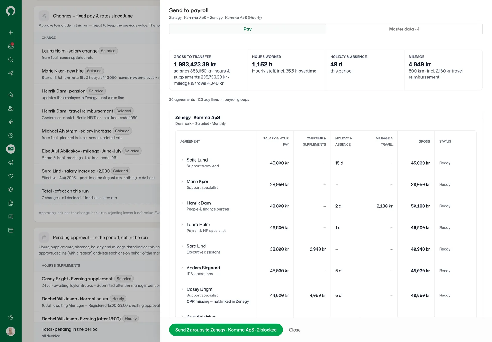492x342 pixels.
Task: Click the heart sidebar icon
Action: (x=11, y=176)
